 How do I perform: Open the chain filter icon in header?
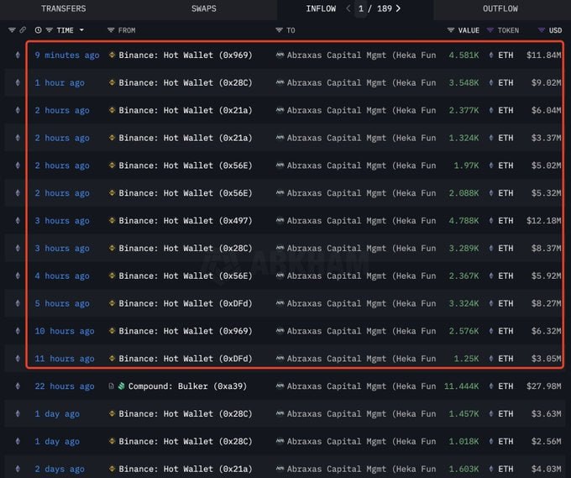point(12,30)
